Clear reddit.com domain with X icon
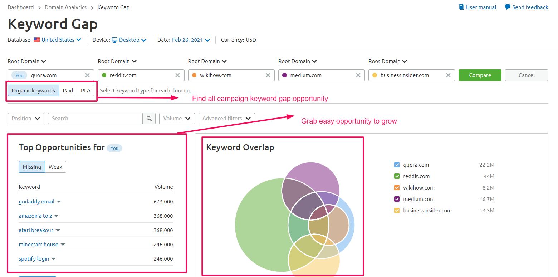The image size is (558, 277). tap(177, 75)
